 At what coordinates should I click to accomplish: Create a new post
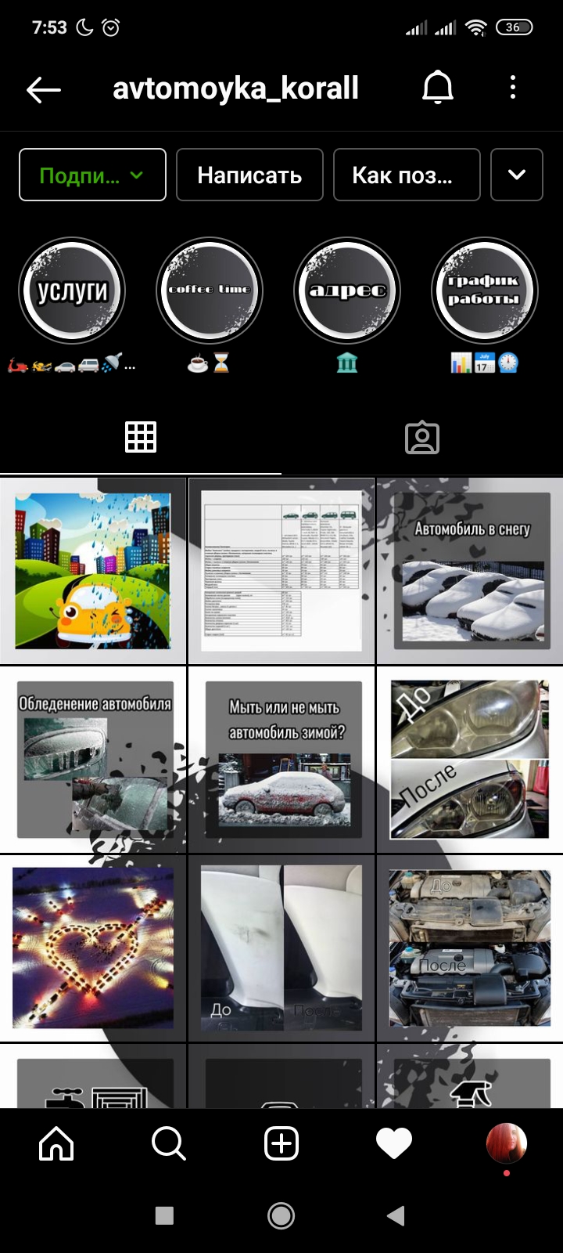281,1144
